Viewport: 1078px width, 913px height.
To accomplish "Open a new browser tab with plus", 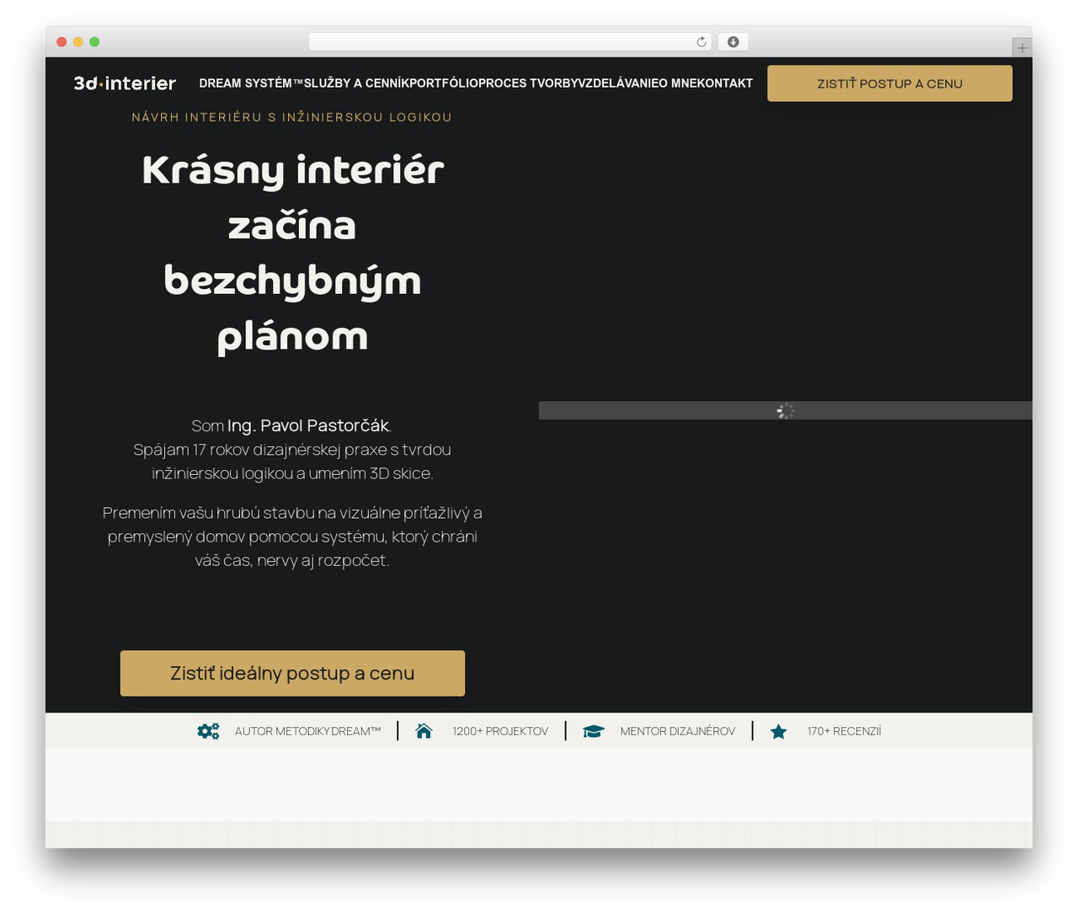I will (x=1022, y=48).
